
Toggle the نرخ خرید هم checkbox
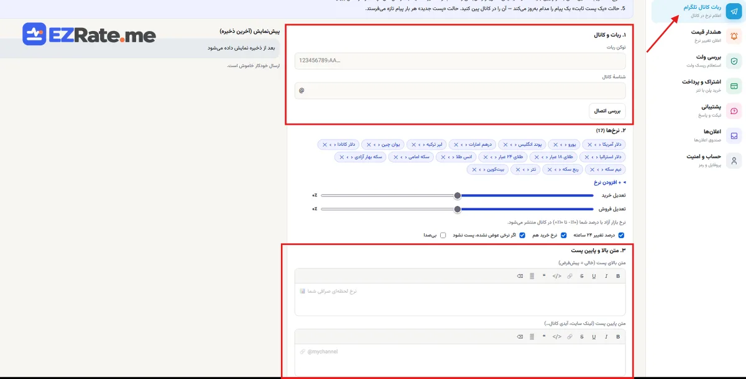pos(564,235)
